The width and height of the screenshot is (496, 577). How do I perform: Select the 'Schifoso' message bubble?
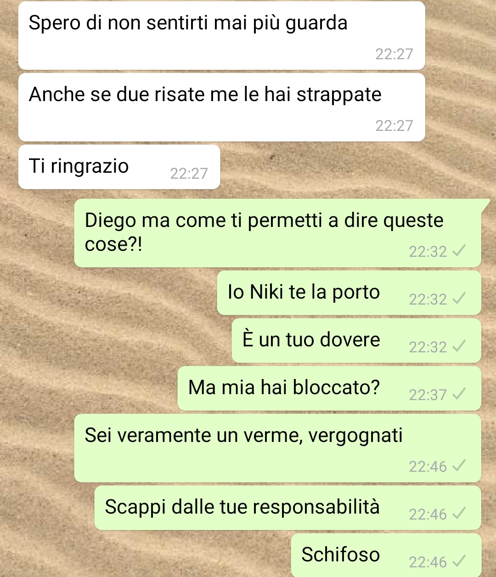point(386,555)
